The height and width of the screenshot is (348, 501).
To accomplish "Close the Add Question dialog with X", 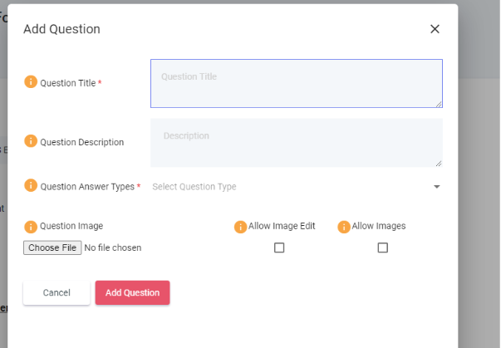I will (435, 29).
